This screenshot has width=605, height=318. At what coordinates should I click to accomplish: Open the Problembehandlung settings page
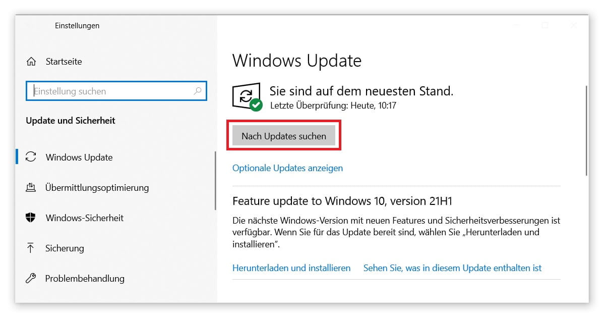pyautogui.click(x=84, y=279)
